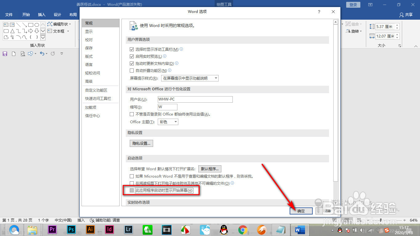
Task: Select the down block arrow shape
Action: click(x=37, y=31)
